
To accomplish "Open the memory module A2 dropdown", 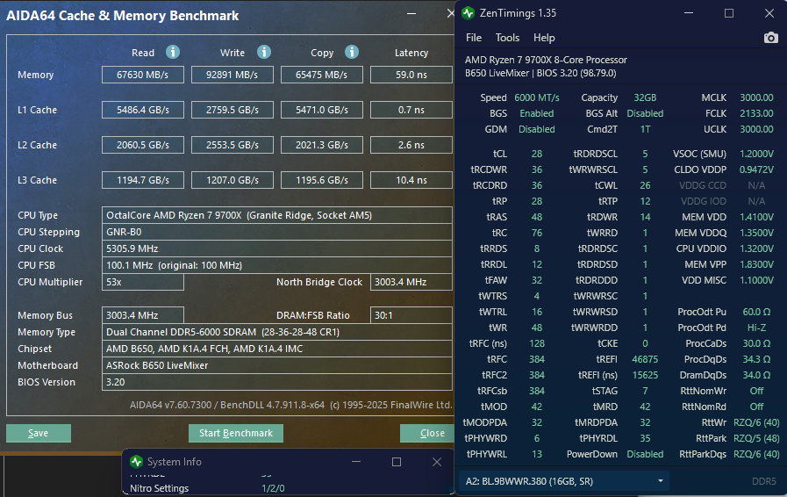I will tap(564, 481).
